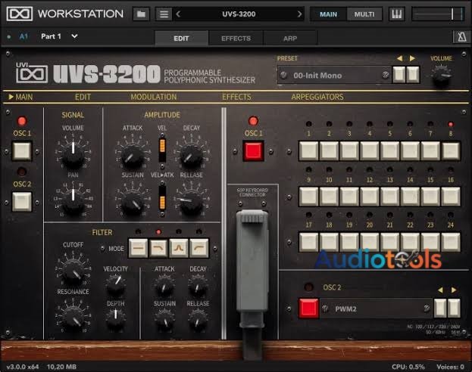Screen dimensions: 472x372
Task: Select waveform slot button 17
Action: pyautogui.click(x=309, y=242)
